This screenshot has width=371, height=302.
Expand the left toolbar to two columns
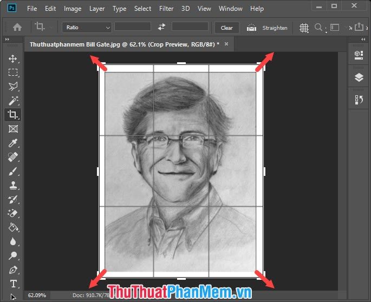(7, 40)
